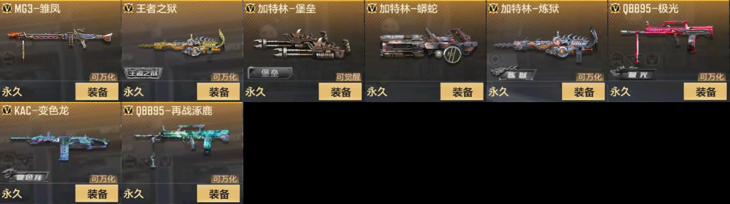
Task: Click the V badge beside QBB95-再战涿鹿
Action: click(129, 110)
